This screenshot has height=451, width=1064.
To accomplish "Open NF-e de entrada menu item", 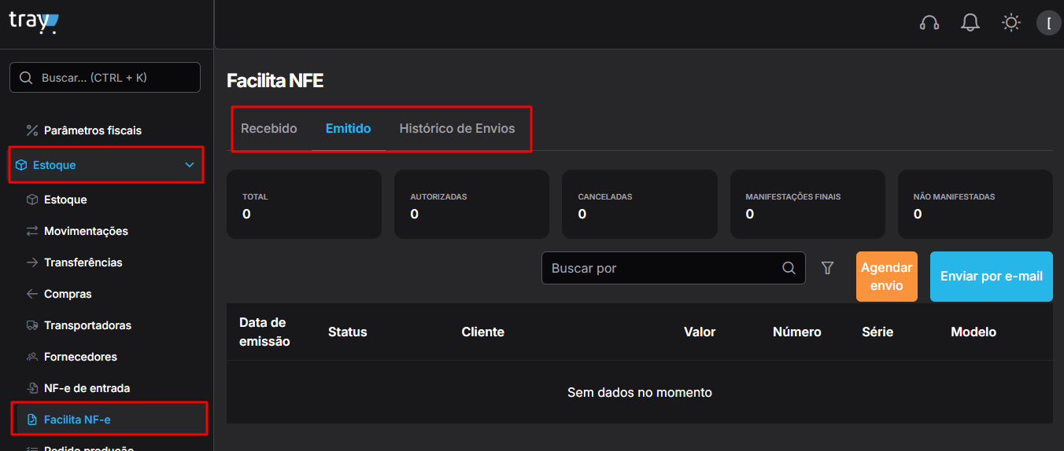I will [87, 388].
